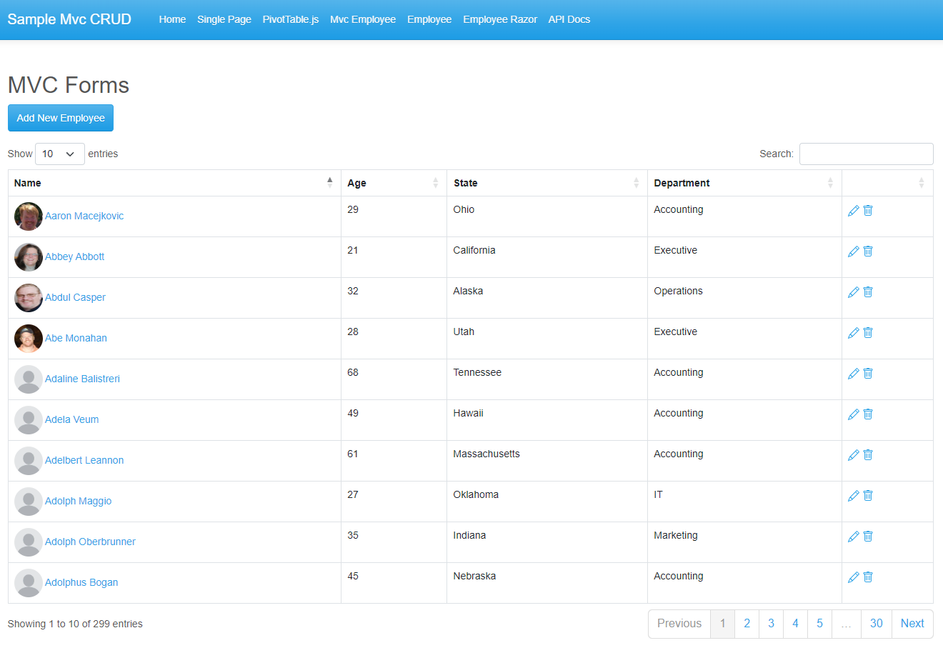
Task: Click the edit pencil for Aaron Macejkovic
Action: point(853,210)
